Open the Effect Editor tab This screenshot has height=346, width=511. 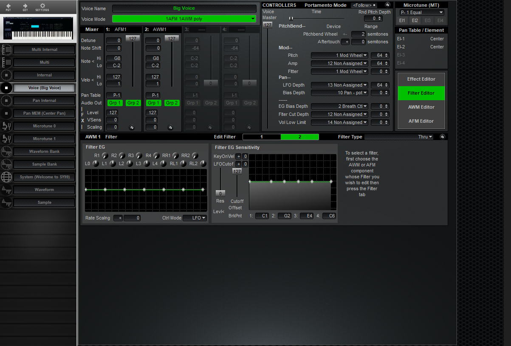pyautogui.click(x=421, y=79)
